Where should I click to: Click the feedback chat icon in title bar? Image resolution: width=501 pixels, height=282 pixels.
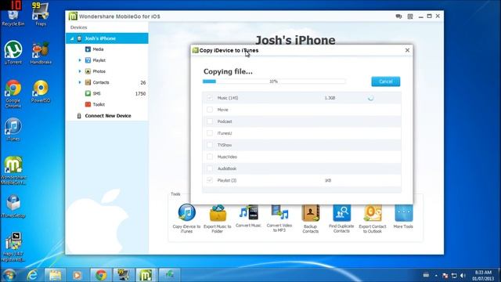[398, 16]
